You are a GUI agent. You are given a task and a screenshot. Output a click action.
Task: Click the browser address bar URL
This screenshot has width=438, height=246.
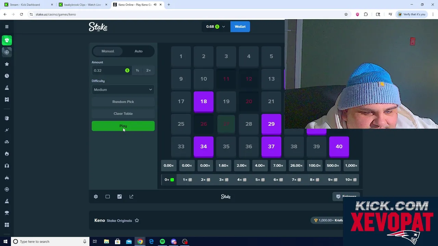pyautogui.click(x=56, y=14)
